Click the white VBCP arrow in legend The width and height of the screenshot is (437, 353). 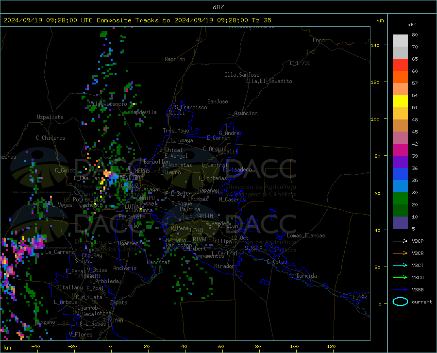pyautogui.click(x=400, y=241)
